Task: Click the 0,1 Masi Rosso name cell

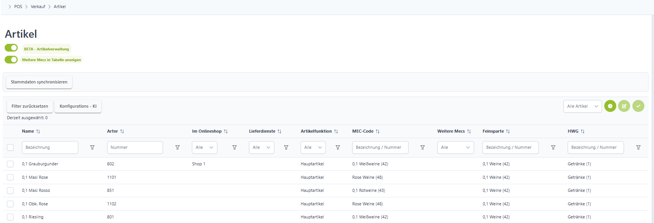Action: coord(36,191)
